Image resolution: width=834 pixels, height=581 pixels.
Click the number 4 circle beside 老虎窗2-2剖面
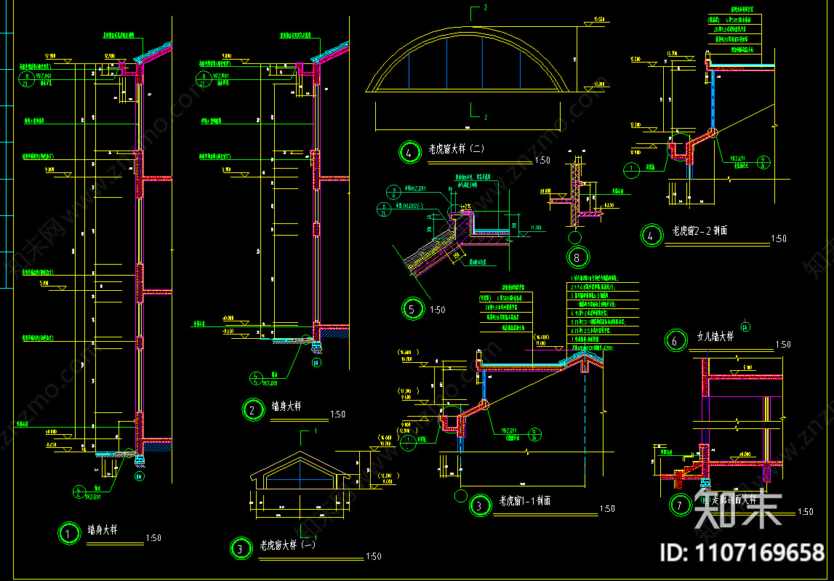point(651,235)
